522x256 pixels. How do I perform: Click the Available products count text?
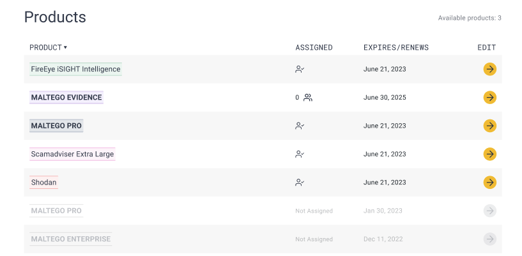(469, 18)
